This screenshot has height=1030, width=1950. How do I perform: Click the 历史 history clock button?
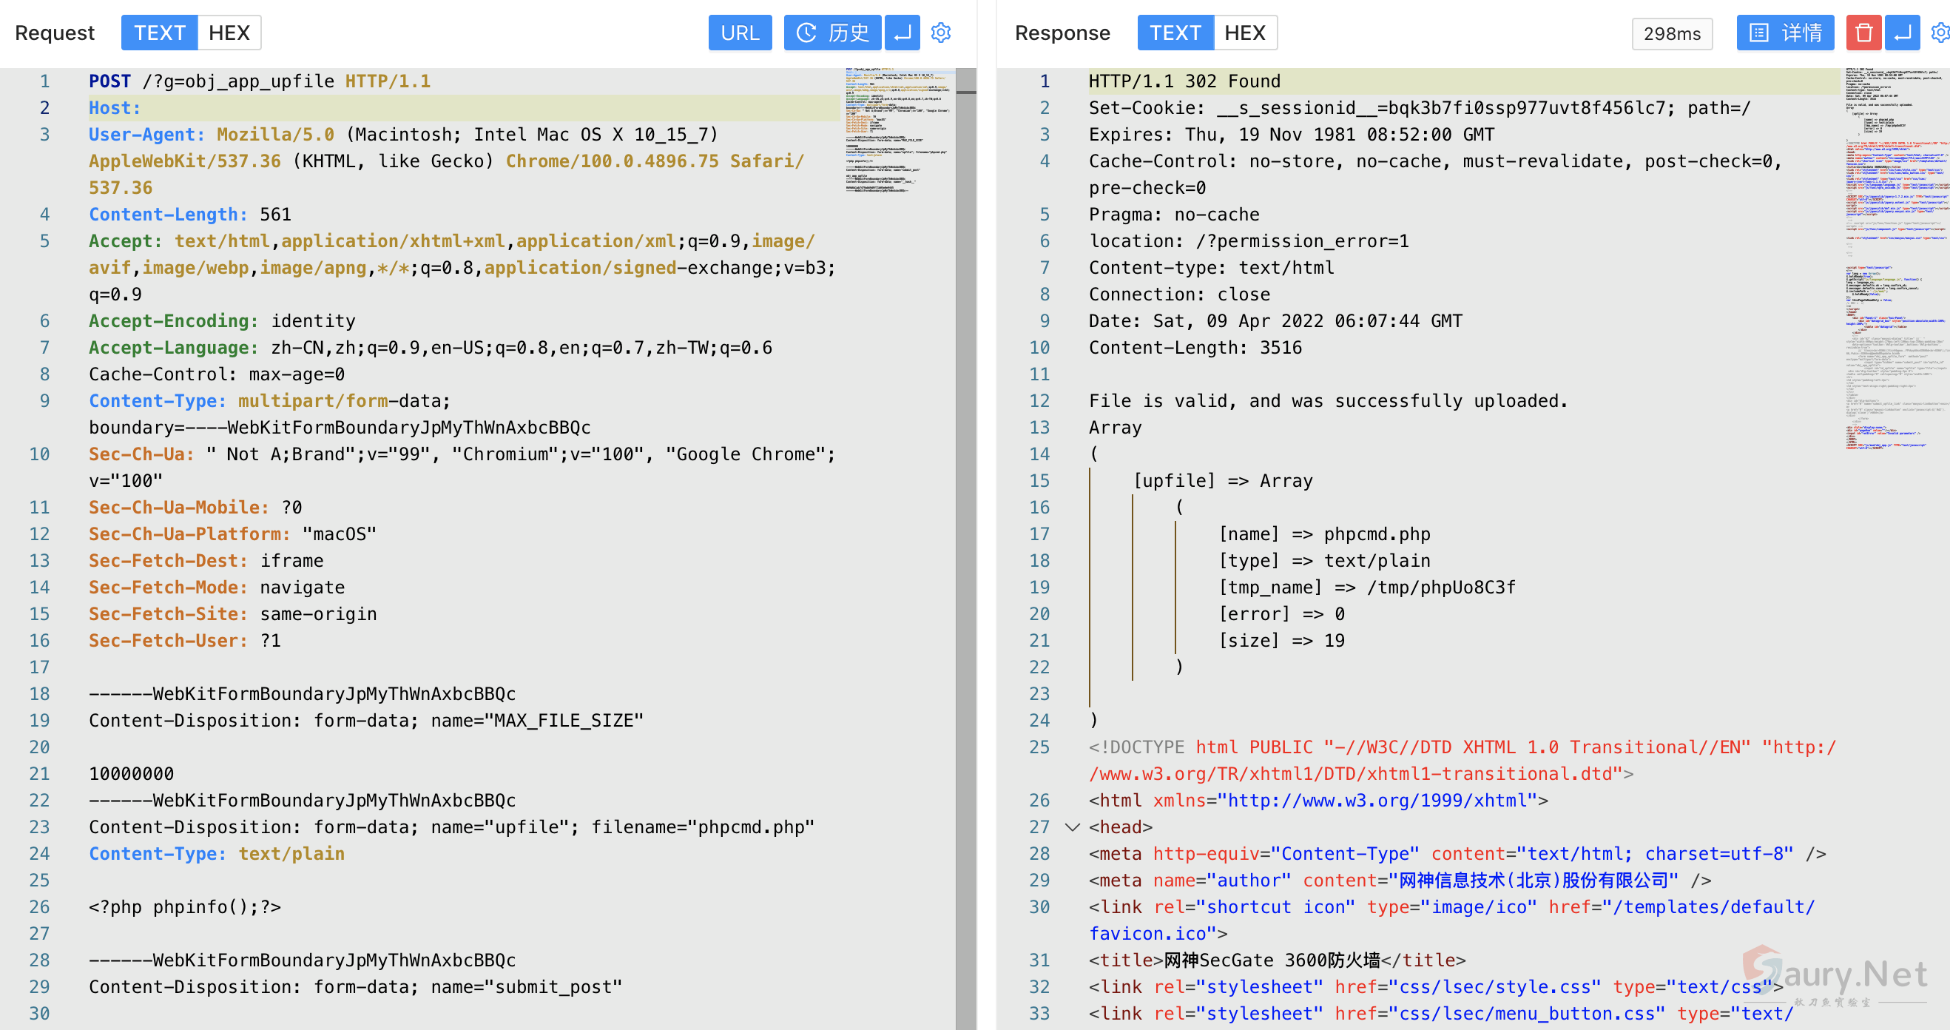(x=832, y=33)
